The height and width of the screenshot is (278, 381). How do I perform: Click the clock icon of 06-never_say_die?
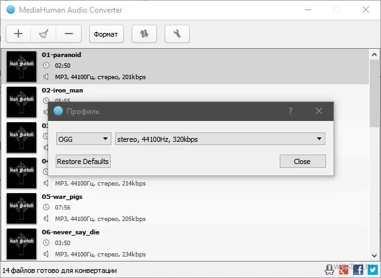click(46, 243)
